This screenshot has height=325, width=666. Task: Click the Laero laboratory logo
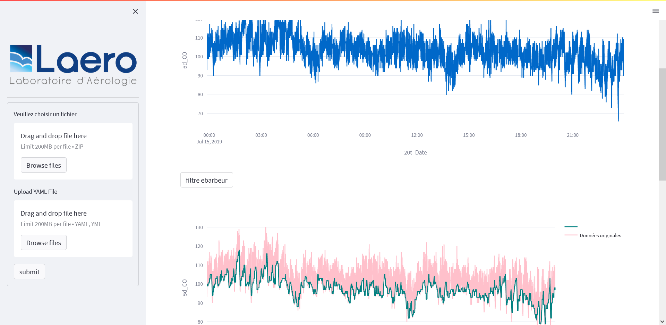pos(73,65)
